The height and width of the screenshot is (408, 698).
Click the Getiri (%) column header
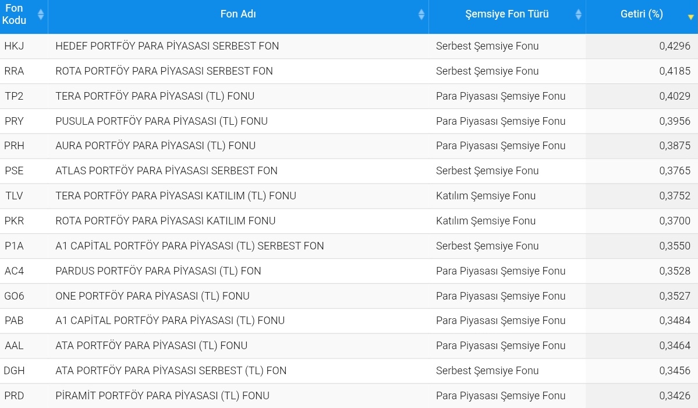point(642,16)
